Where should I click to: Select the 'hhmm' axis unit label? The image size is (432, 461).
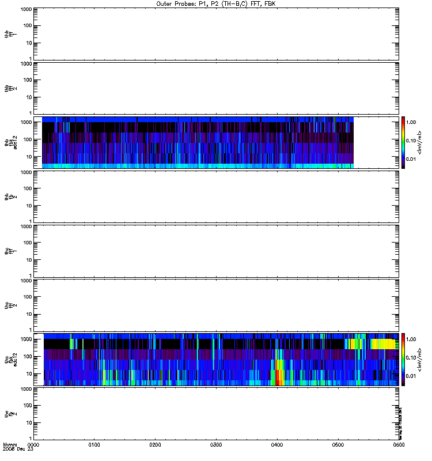pyautogui.click(x=10, y=445)
